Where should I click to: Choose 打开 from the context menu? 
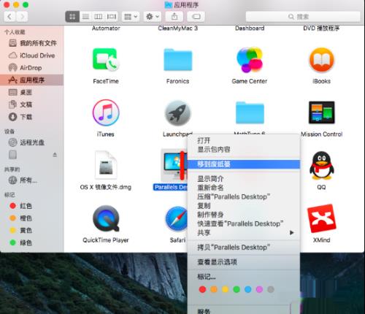coord(244,140)
